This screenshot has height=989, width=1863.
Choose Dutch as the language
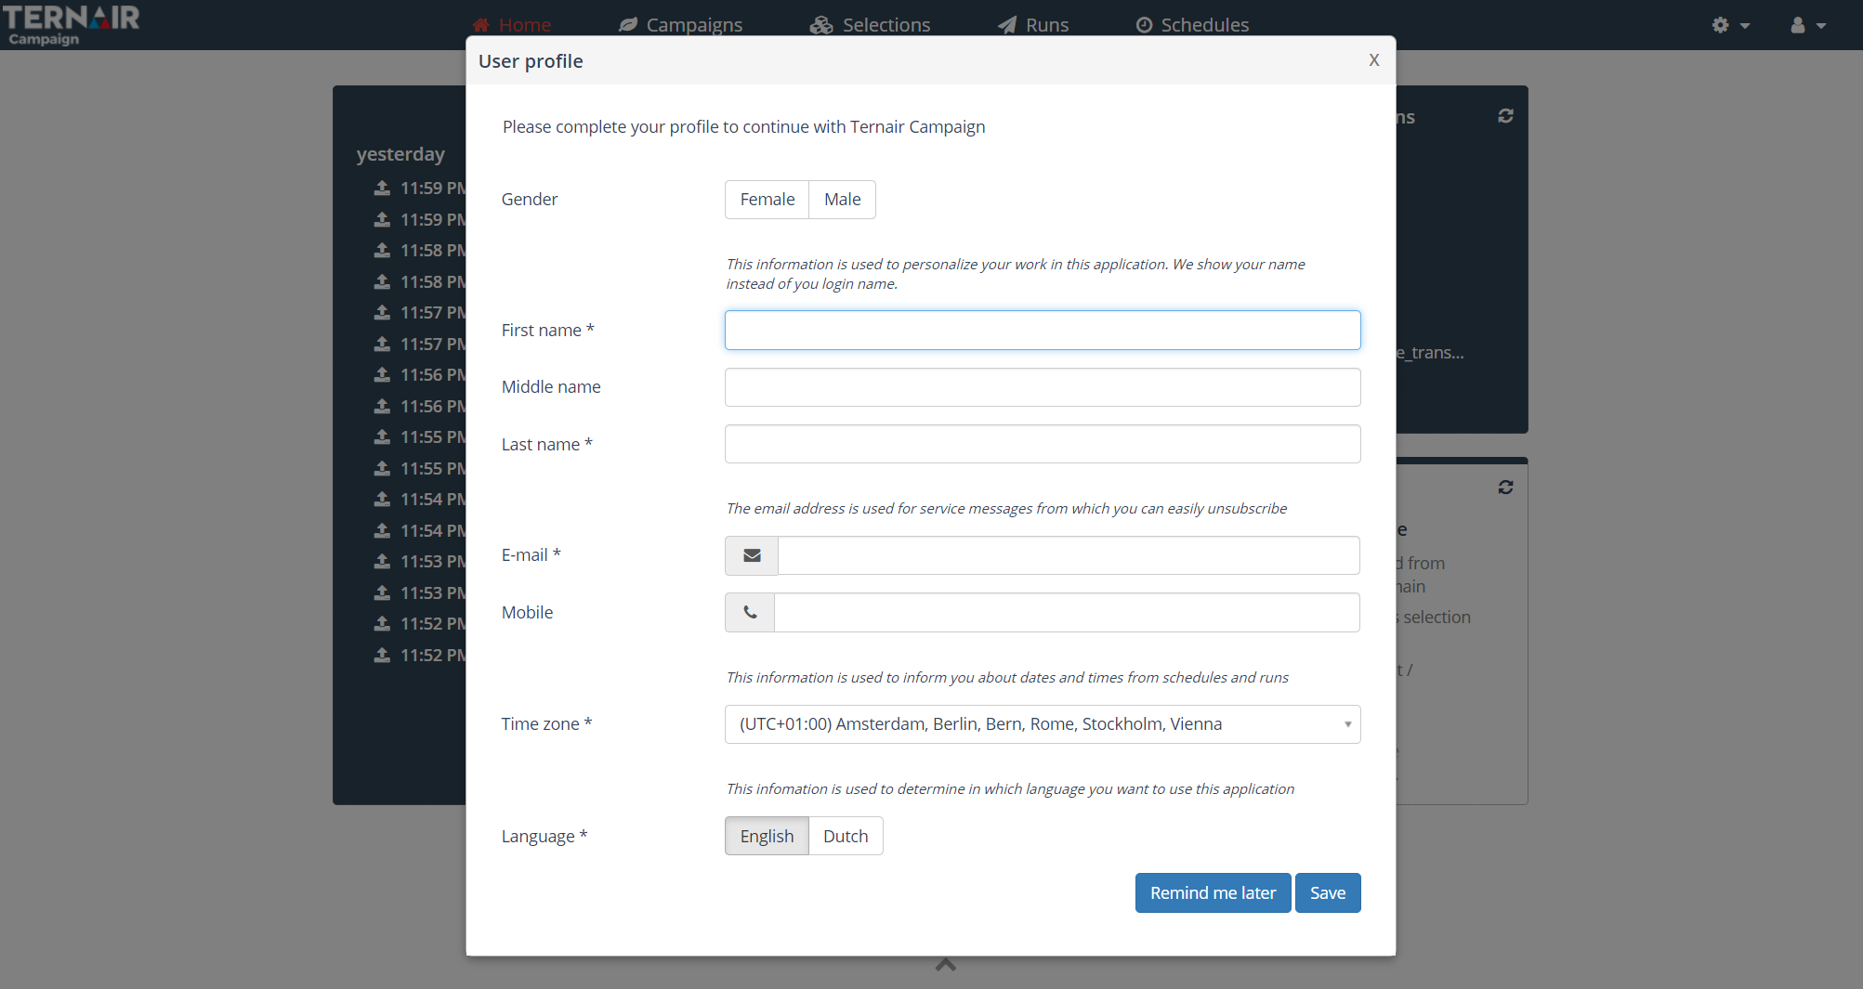[x=846, y=836]
